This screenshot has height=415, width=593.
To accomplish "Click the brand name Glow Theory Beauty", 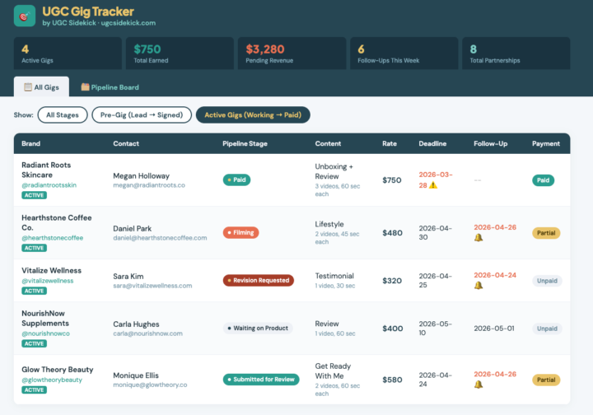I will [x=58, y=370].
